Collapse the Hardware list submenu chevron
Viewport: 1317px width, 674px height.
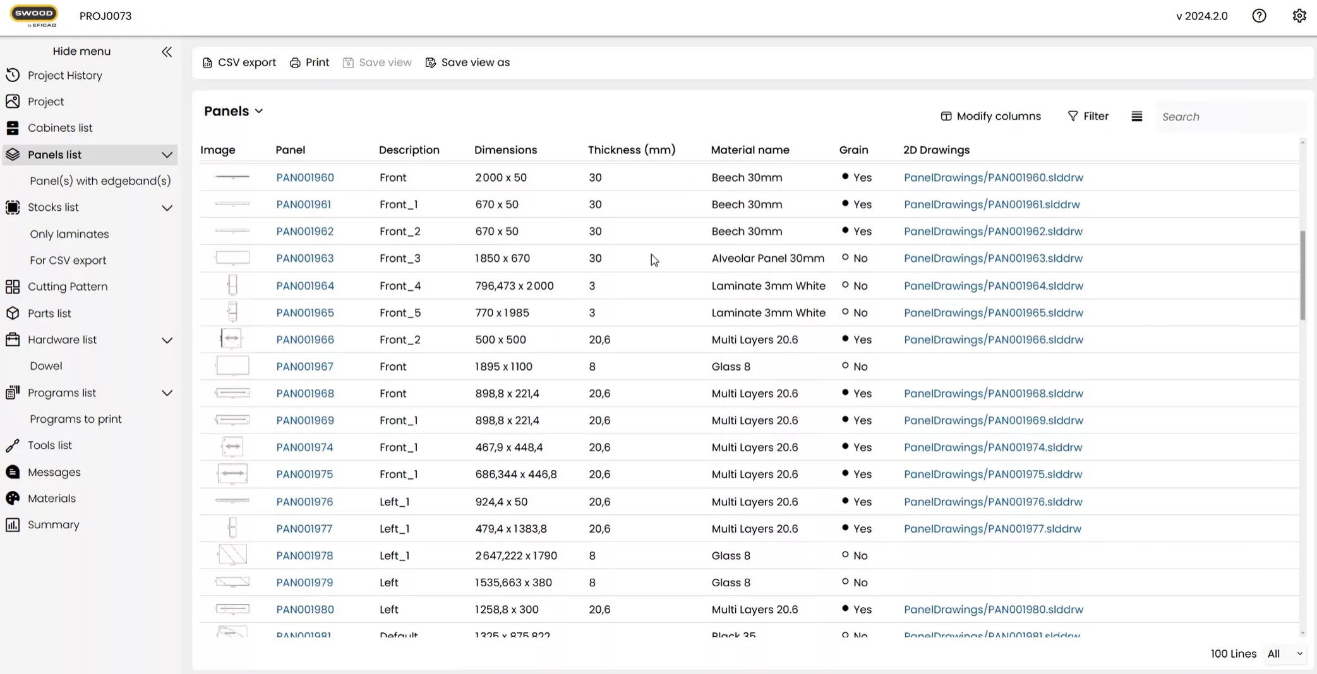click(167, 340)
